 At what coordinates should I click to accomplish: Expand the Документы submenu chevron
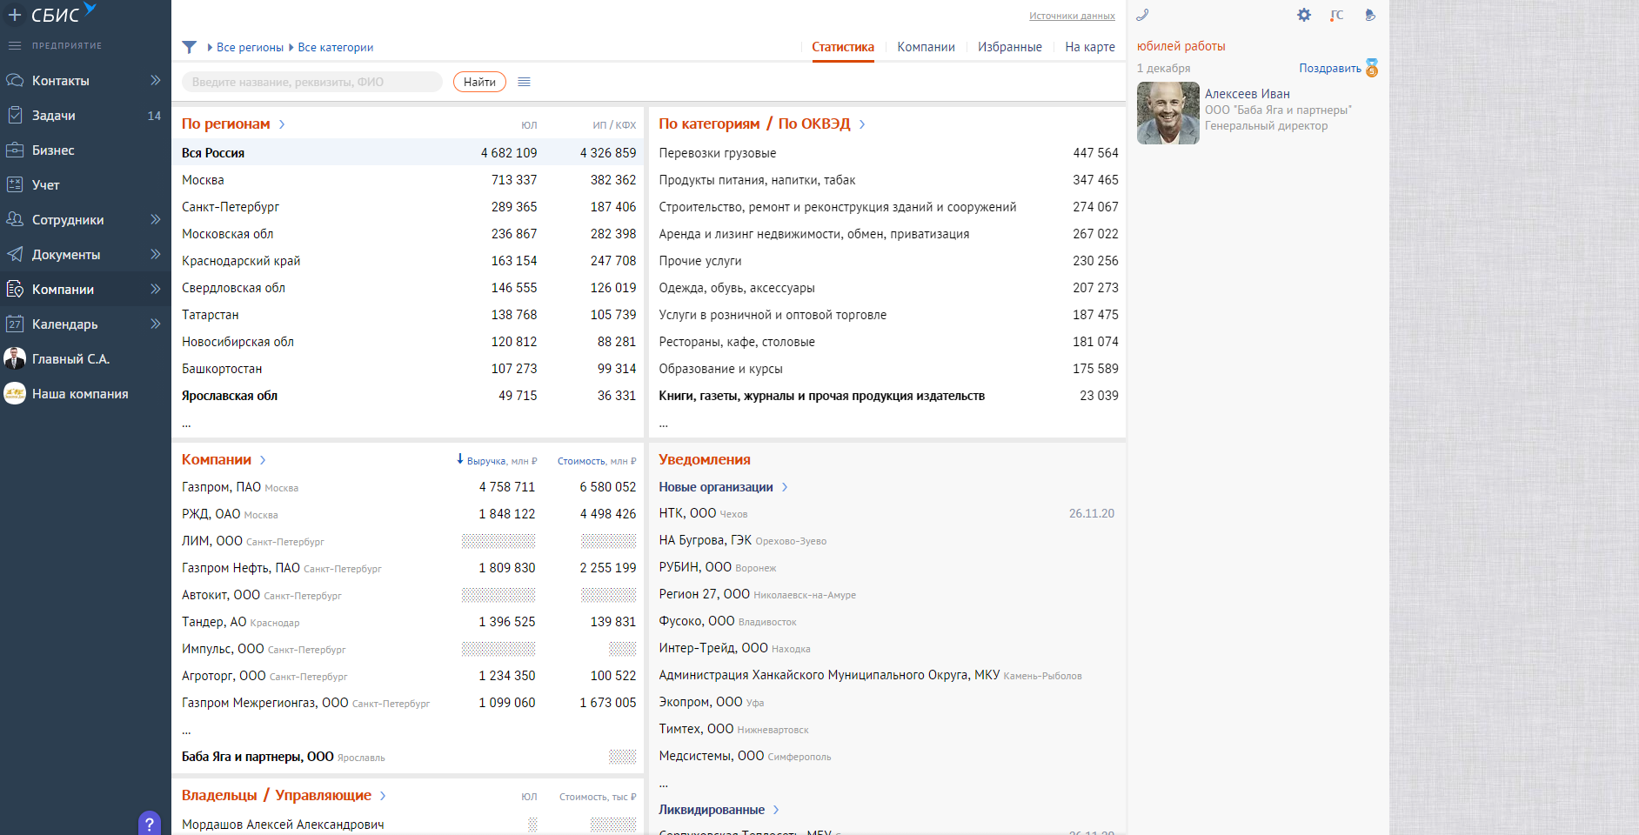155,254
